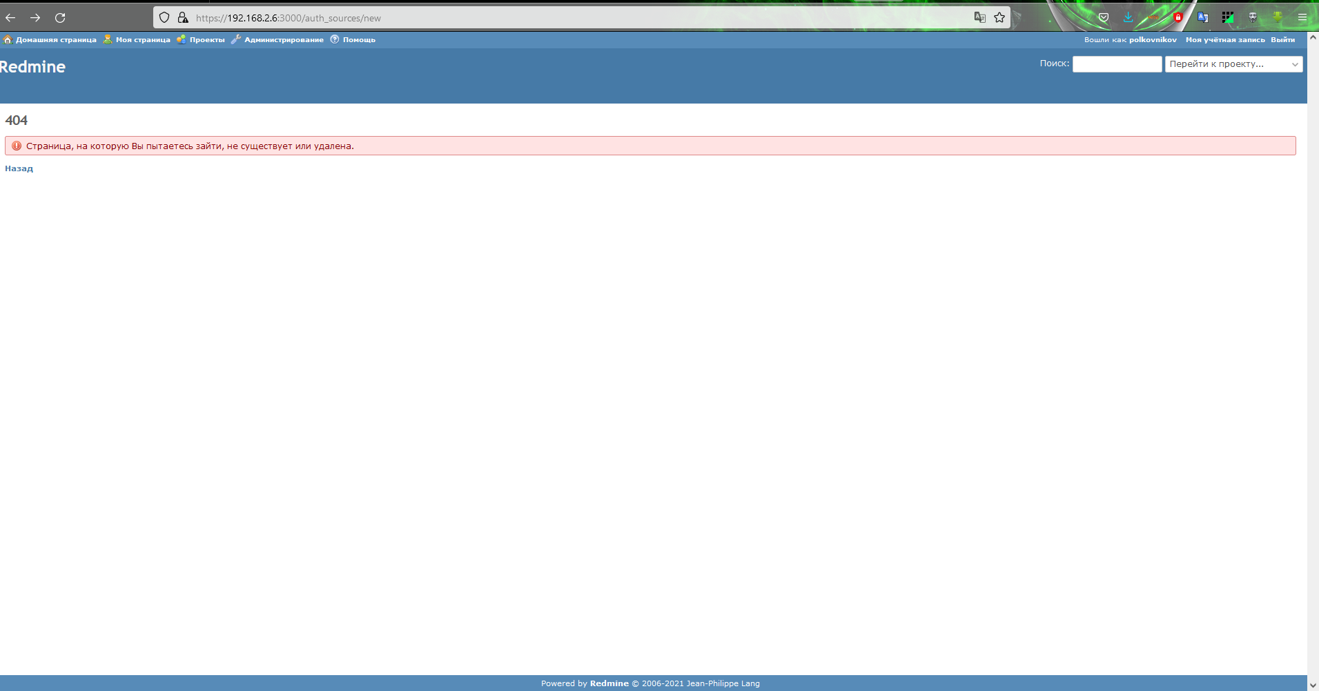Go forward using browser forward arrow
The width and height of the screenshot is (1319, 691).
[x=35, y=18]
